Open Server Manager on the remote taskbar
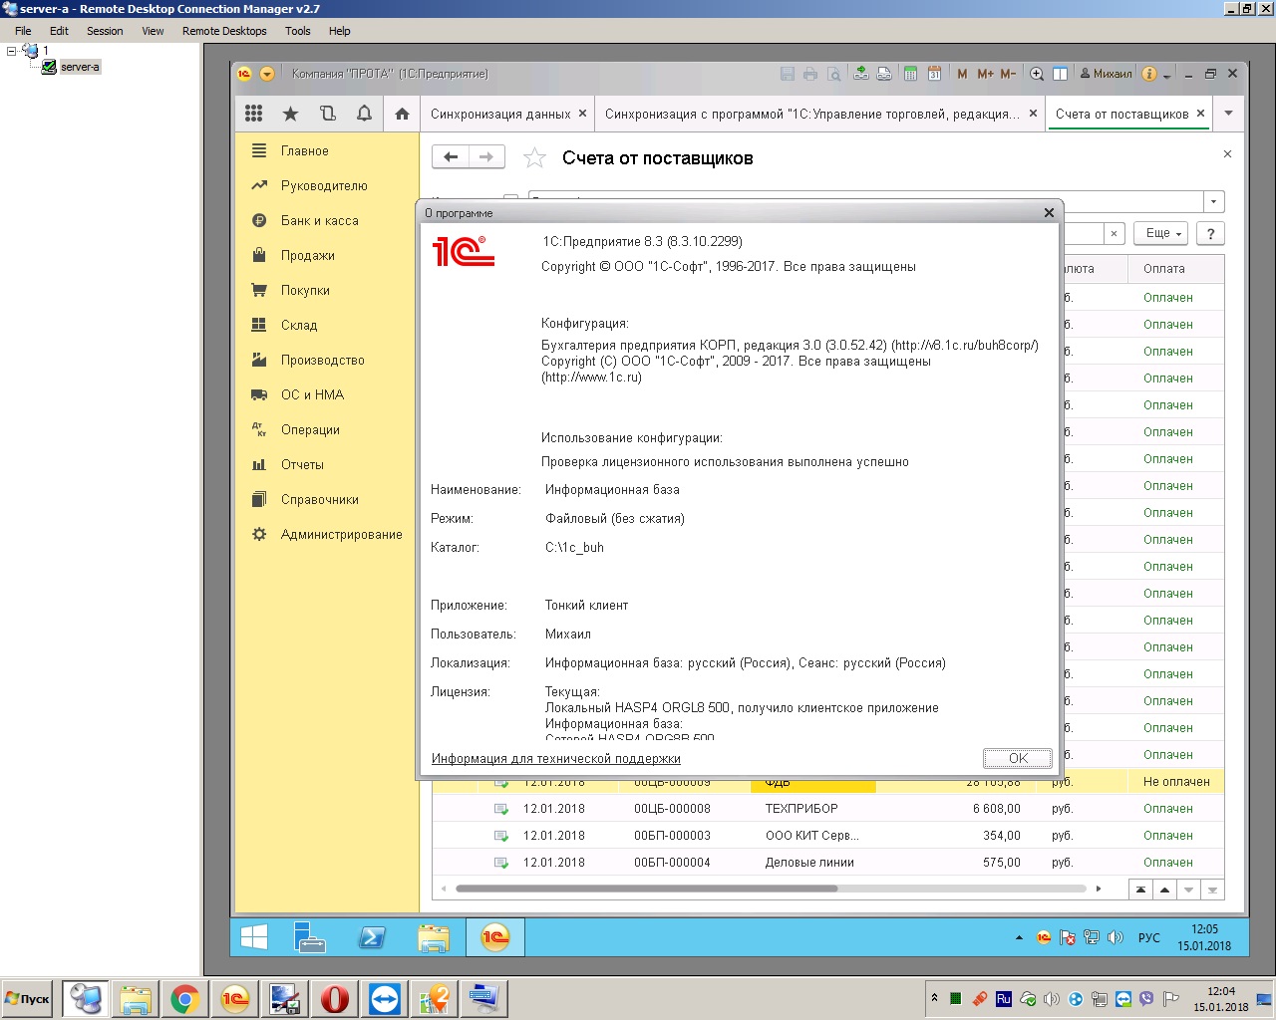The width and height of the screenshot is (1276, 1020). pos(310,937)
